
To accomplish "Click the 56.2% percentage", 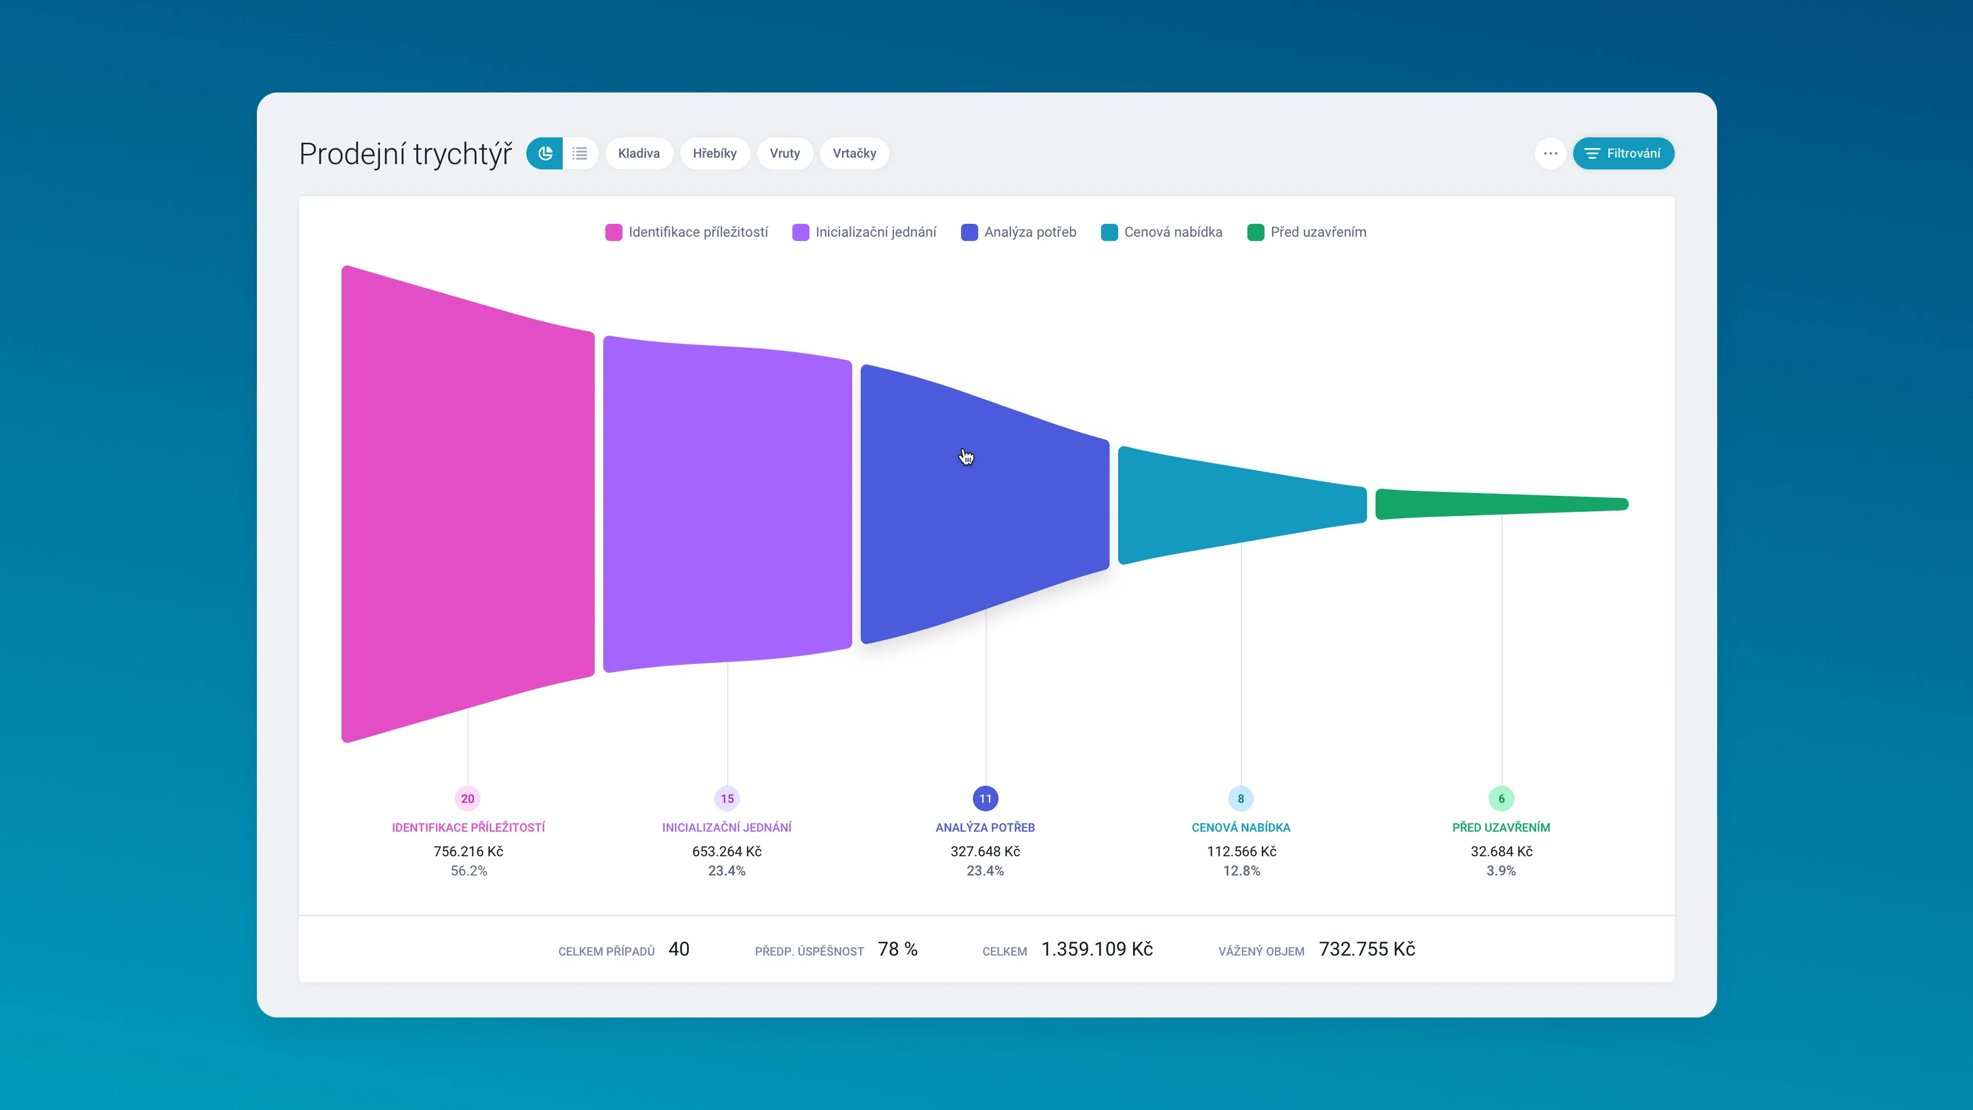I will [469, 871].
